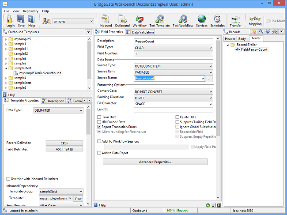Click the magnifier search icon in Records panel

tap(261, 32)
